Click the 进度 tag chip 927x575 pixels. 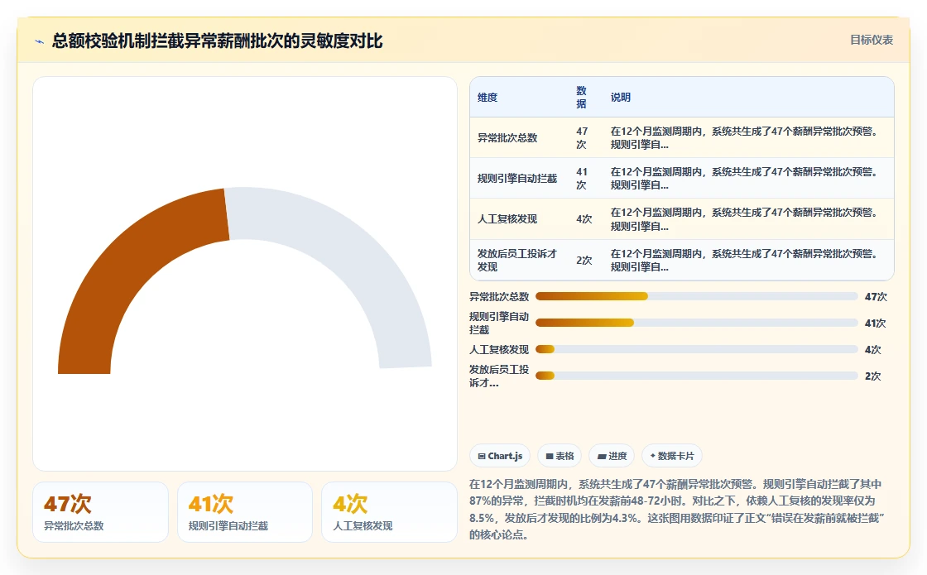[x=612, y=456]
